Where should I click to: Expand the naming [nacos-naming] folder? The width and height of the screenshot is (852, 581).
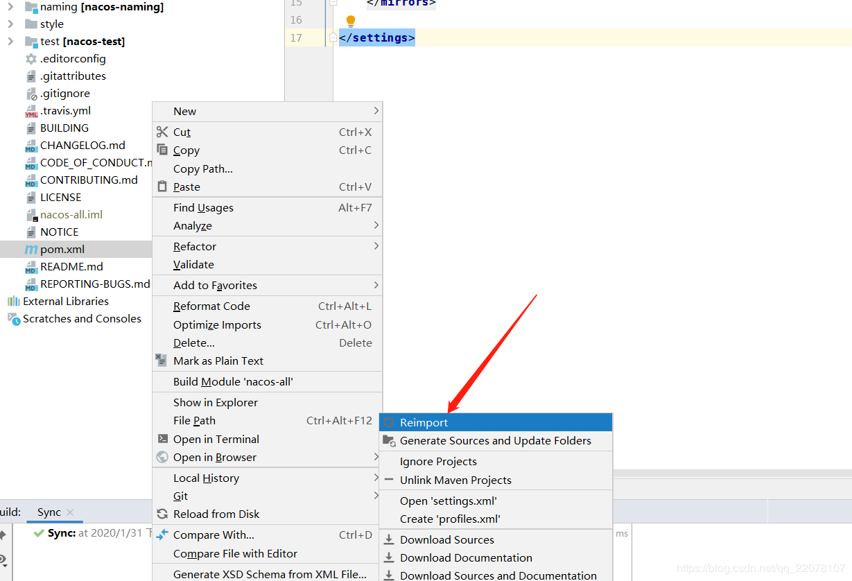pyautogui.click(x=10, y=7)
